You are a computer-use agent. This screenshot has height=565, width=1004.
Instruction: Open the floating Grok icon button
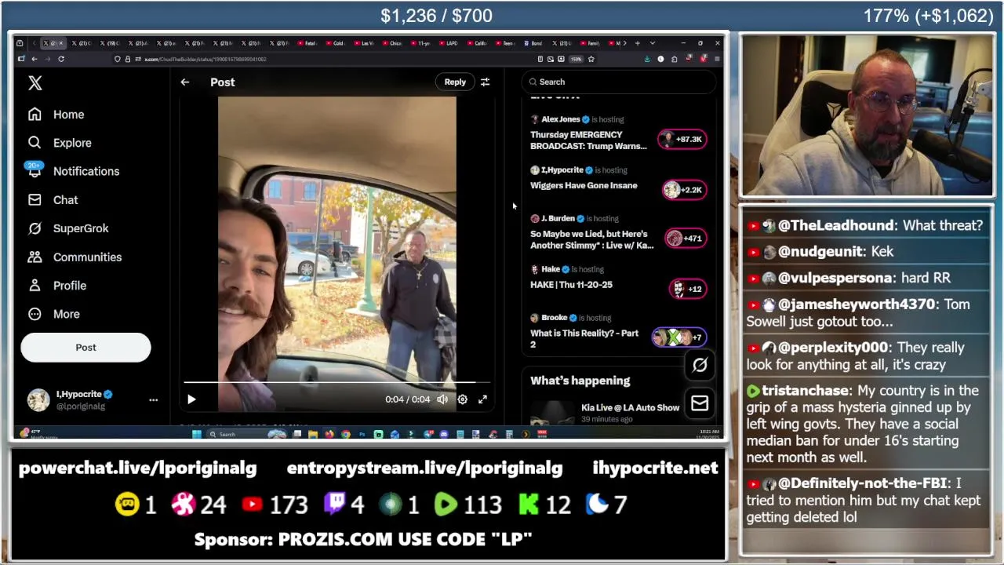pos(700,365)
